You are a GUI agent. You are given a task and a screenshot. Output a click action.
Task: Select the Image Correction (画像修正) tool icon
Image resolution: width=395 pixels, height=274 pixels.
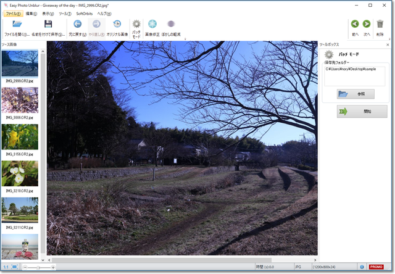[x=152, y=25]
